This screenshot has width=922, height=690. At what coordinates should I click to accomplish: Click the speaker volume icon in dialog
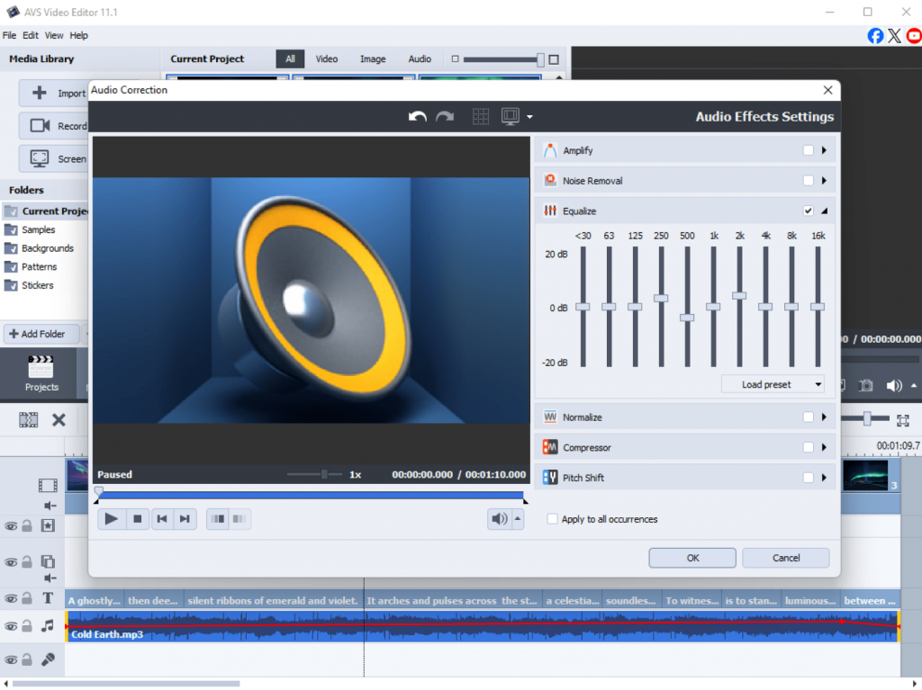[498, 518]
